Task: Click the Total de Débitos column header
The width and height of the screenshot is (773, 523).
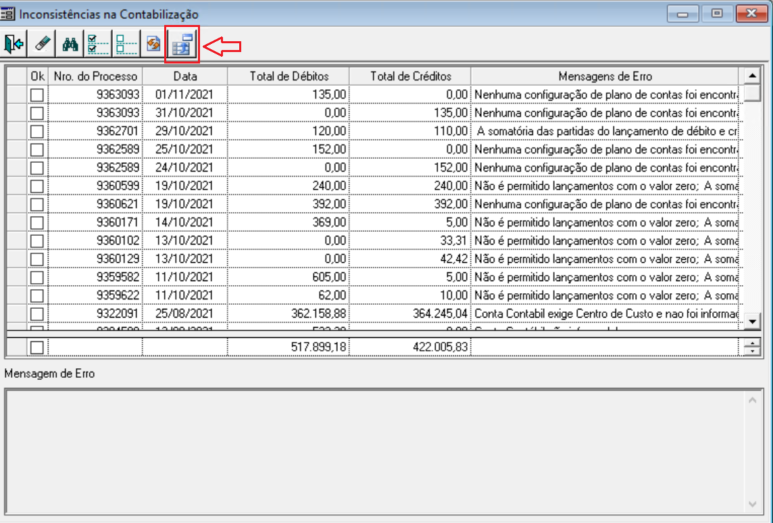Action: (289, 76)
